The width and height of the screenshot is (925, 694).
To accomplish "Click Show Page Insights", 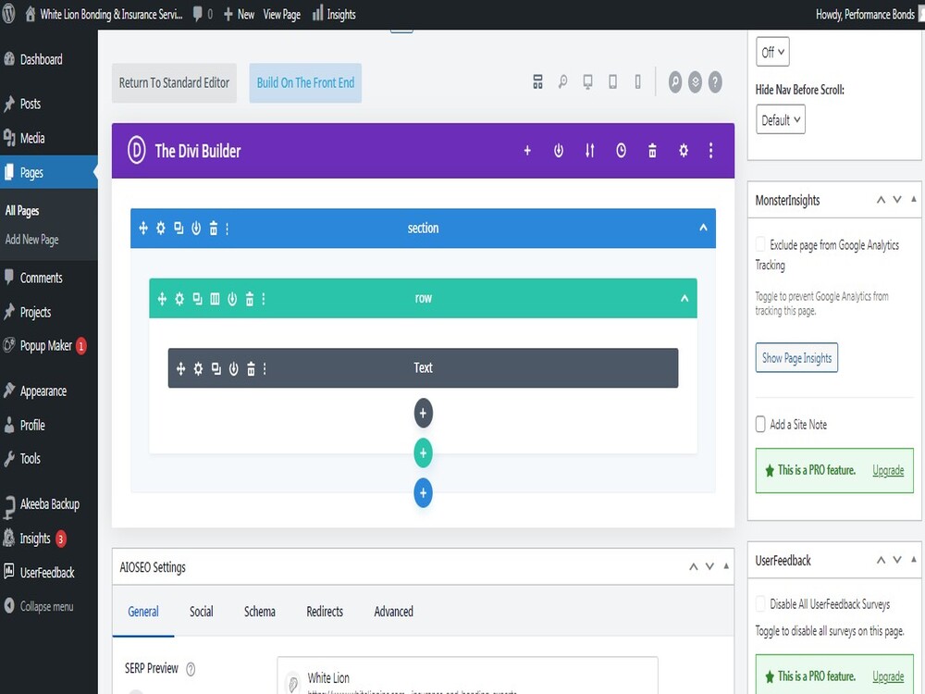I will 796,358.
